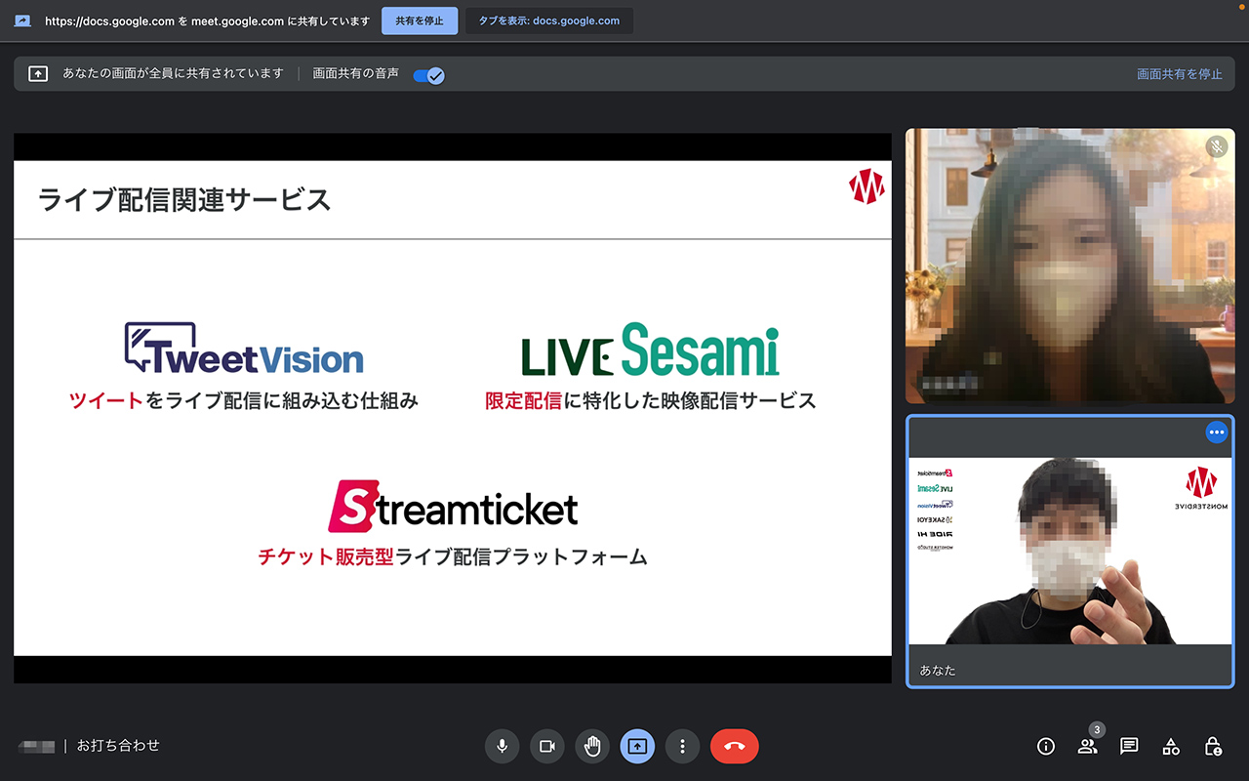
Task: Toggle screen share audio switch
Action: point(429,74)
